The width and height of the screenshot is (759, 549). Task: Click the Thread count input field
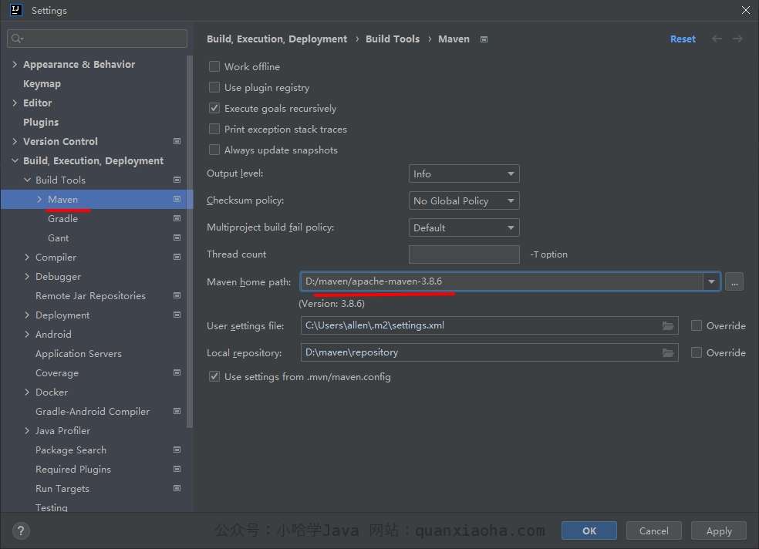[464, 254]
